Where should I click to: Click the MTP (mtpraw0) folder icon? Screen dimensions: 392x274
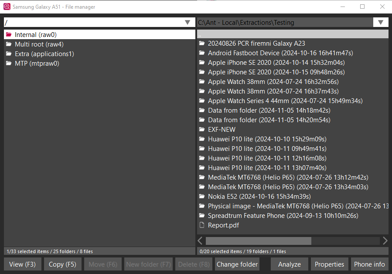coord(9,63)
